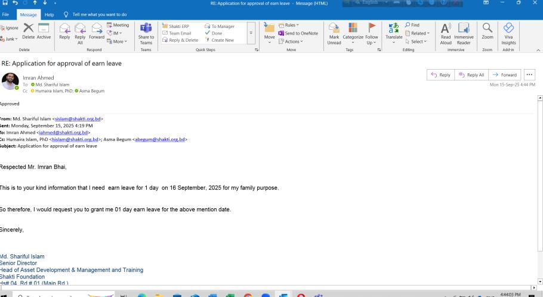Click the Delete icon in the ribbon

pos(27,31)
